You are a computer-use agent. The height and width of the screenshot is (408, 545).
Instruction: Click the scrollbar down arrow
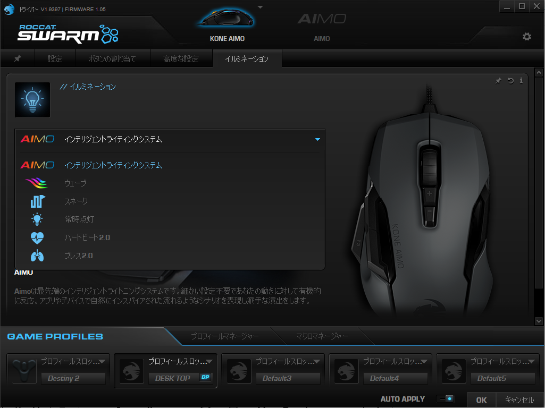[539, 321]
